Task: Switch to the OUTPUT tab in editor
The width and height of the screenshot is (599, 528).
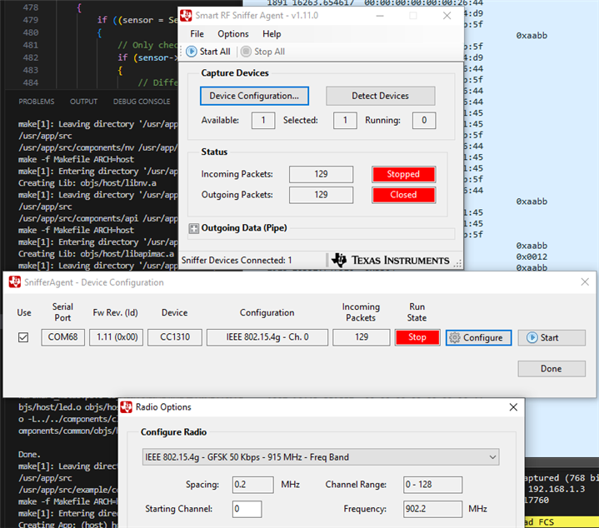Action: pos(83,102)
